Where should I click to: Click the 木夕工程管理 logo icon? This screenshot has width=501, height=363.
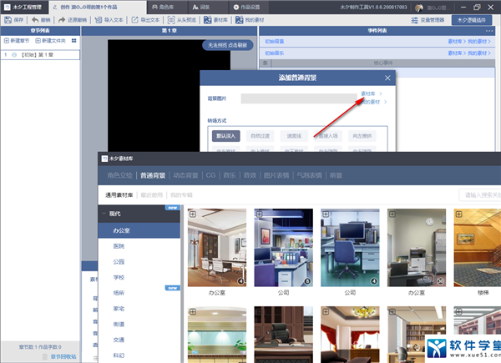point(7,7)
